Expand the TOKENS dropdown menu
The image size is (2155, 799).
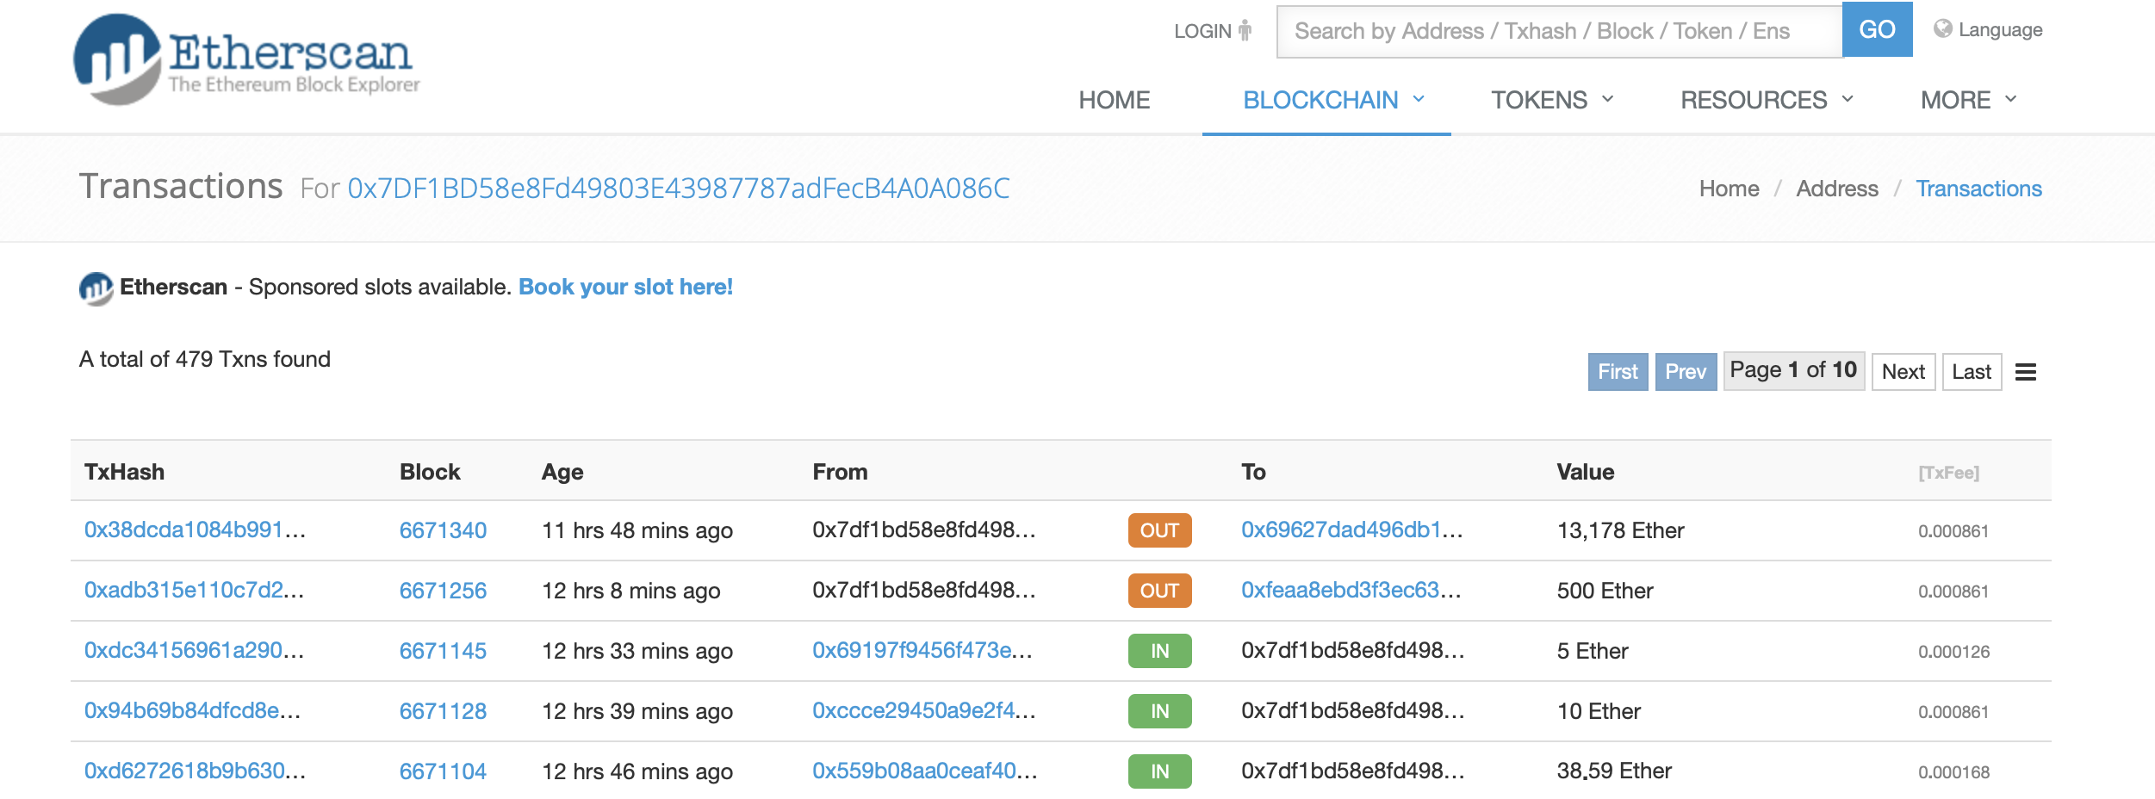coord(1551,100)
